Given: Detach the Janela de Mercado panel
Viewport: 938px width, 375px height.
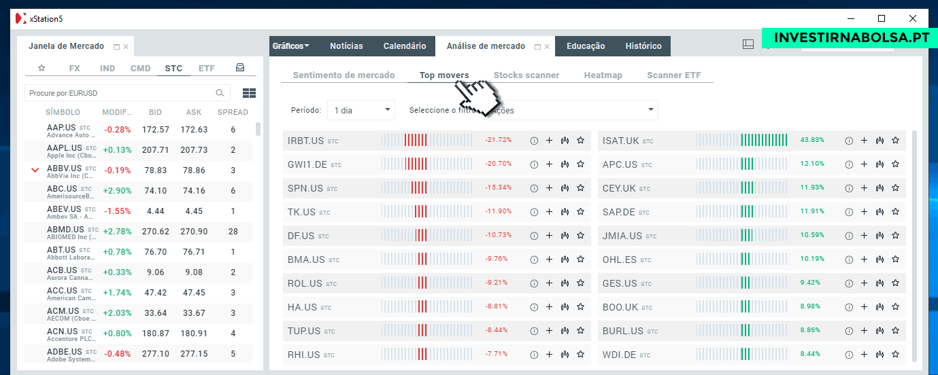Looking at the screenshot, I should point(116,47).
